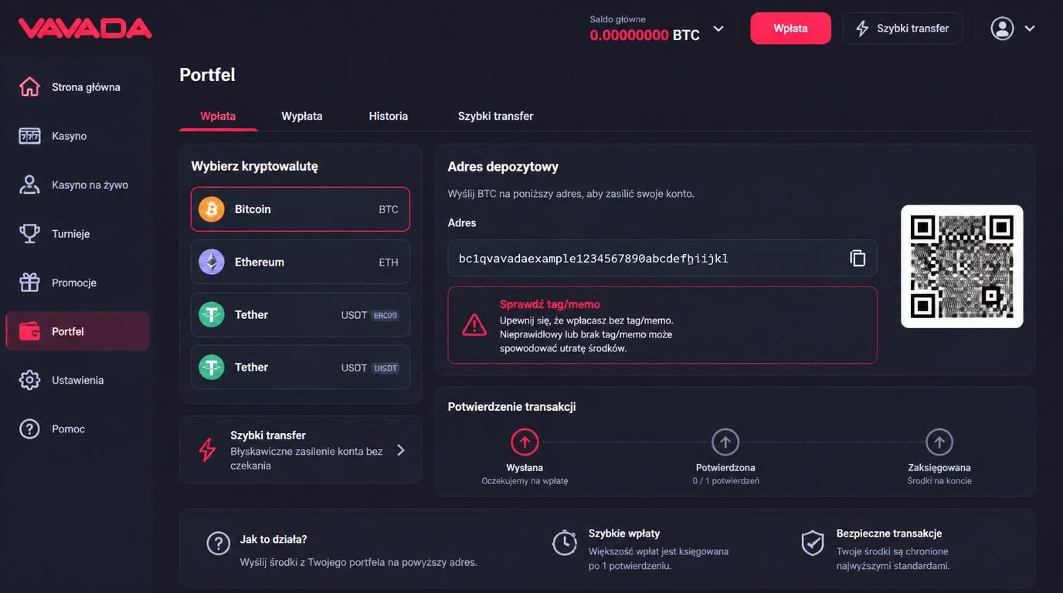Click the Pomoc question mark icon

(x=29, y=429)
